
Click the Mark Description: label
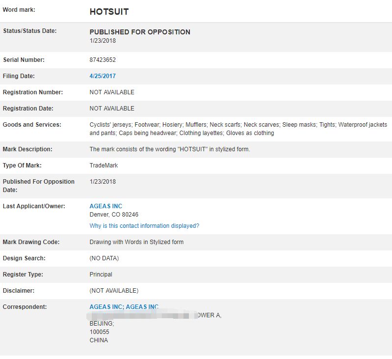[x=27, y=149]
